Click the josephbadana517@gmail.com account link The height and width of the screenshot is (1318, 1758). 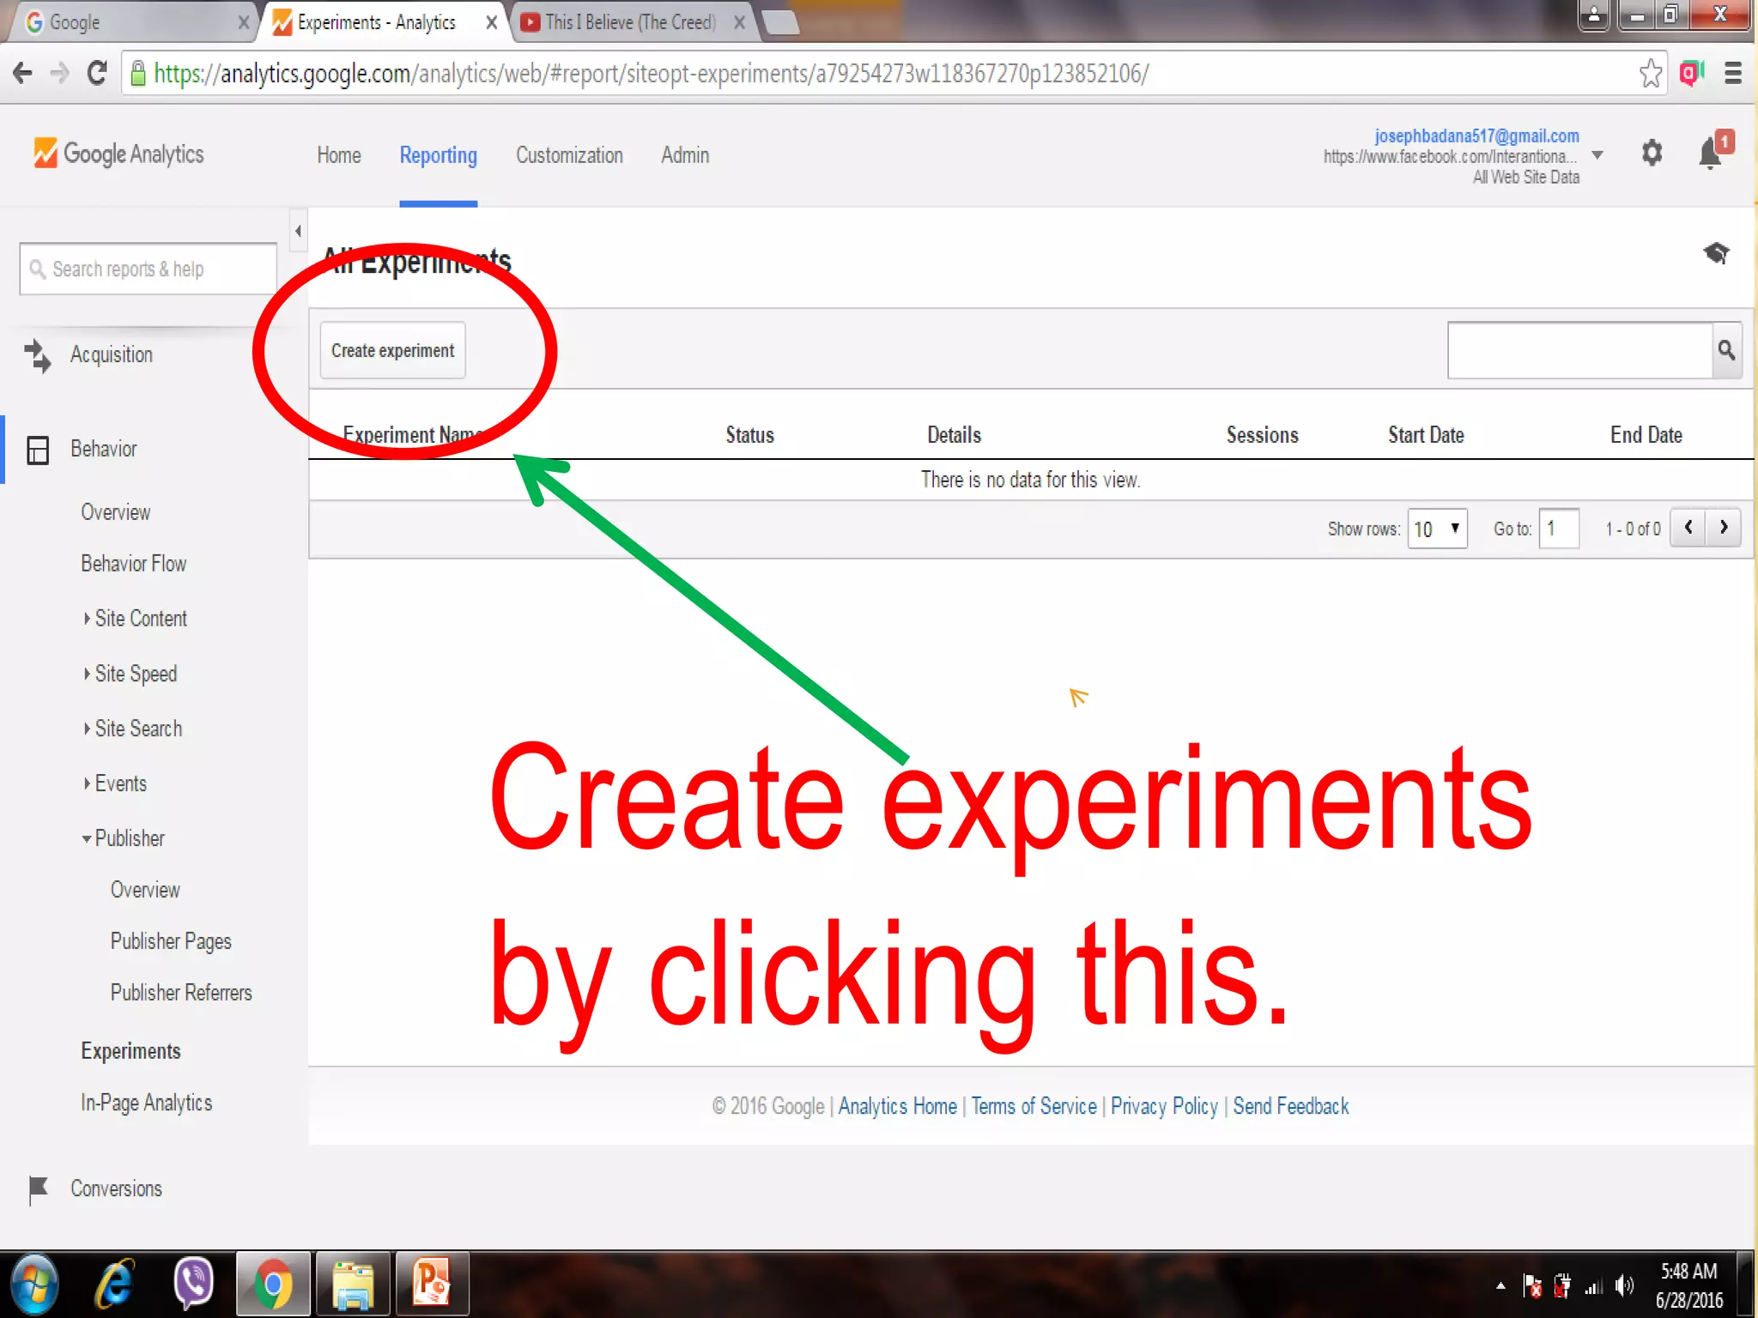point(1476,136)
